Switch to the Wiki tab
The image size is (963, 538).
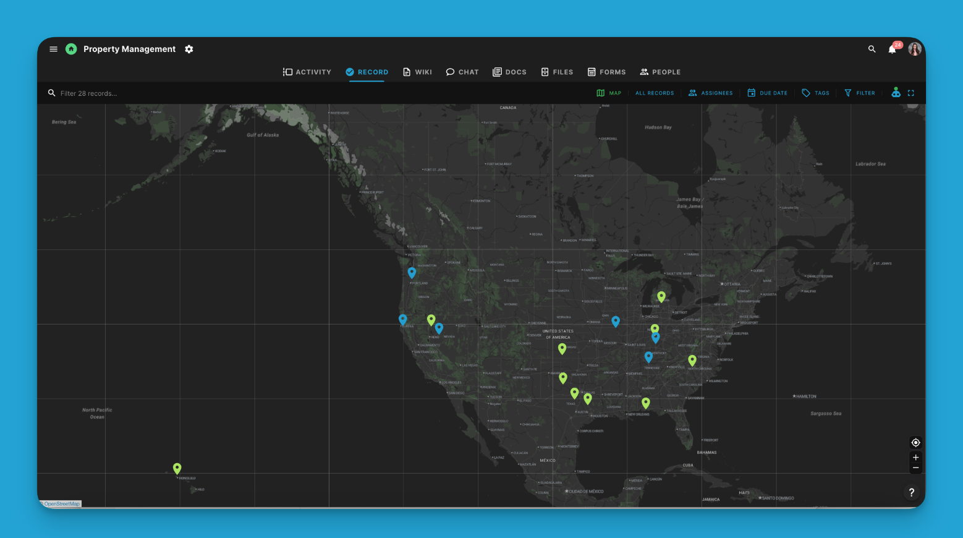click(417, 72)
